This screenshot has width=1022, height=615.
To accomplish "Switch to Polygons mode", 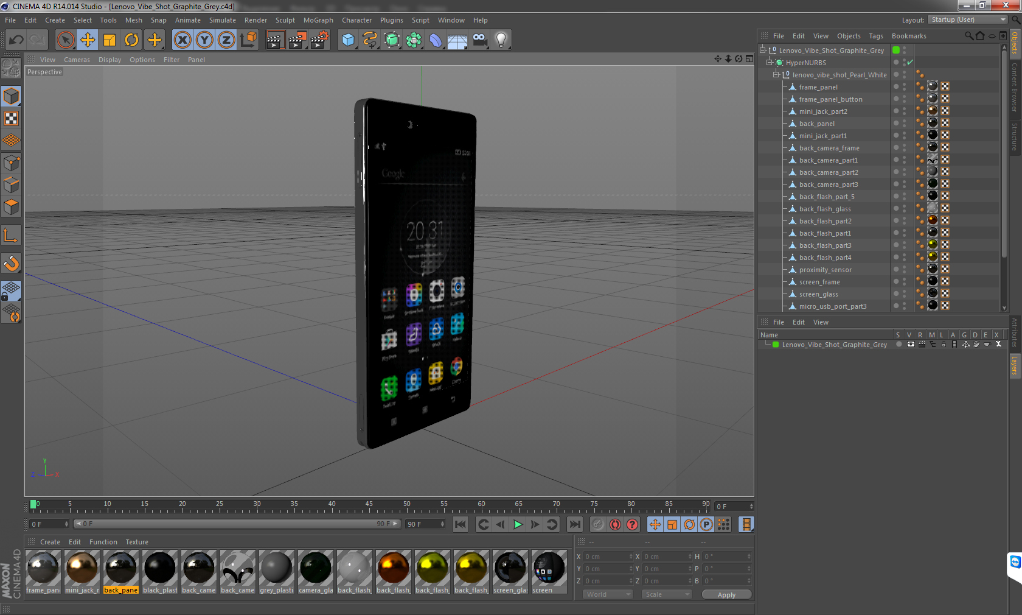I will pos(11,207).
